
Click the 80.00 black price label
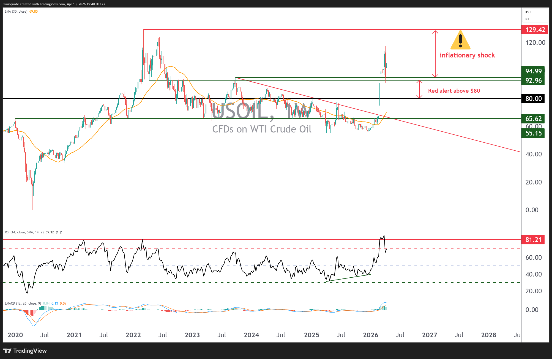pos(533,99)
